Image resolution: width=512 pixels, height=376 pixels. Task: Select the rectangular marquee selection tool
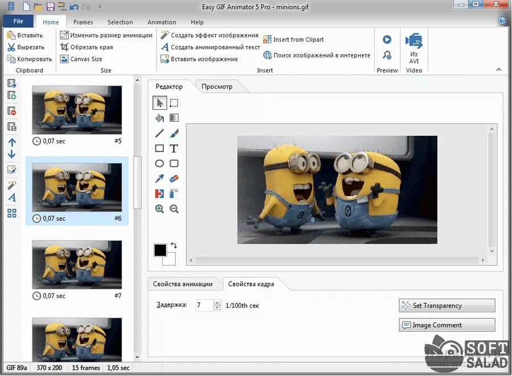(x=174, y=103)
